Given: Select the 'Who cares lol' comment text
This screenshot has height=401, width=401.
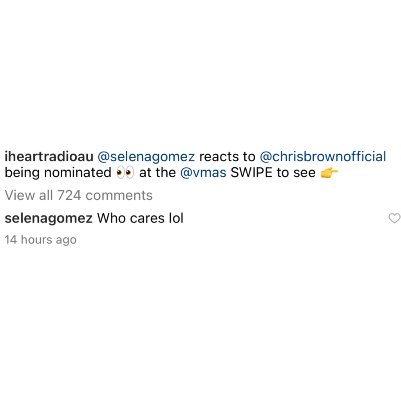Looking at the screenshot, I should coord(140,218).
